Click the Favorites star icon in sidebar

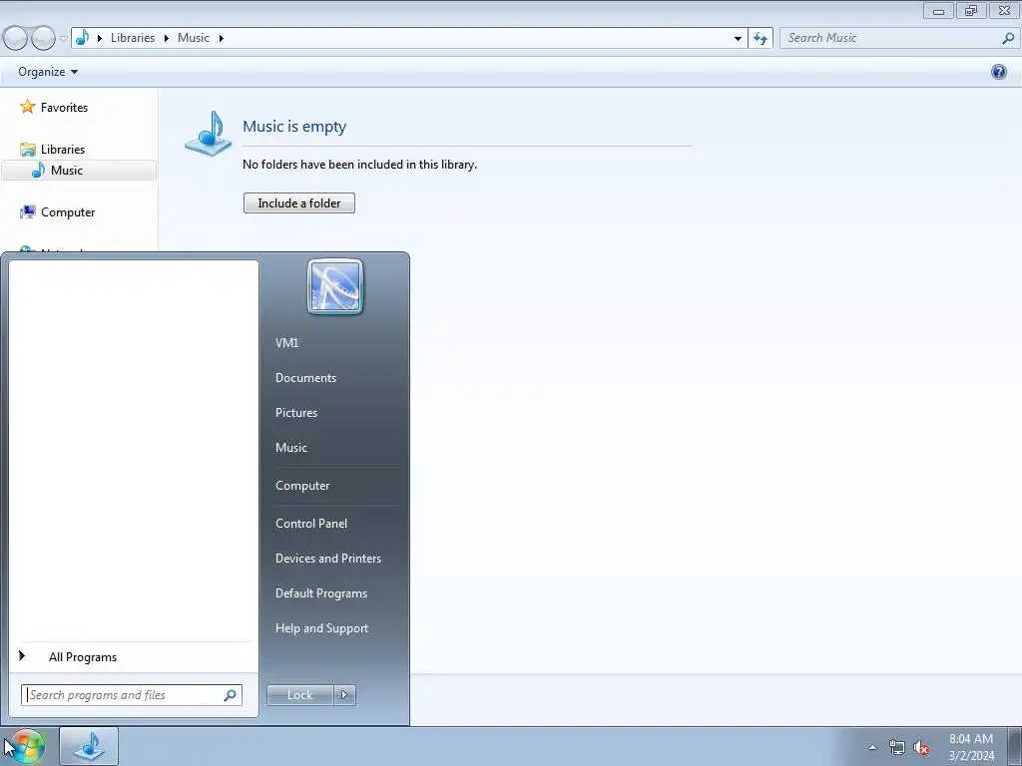27,107
